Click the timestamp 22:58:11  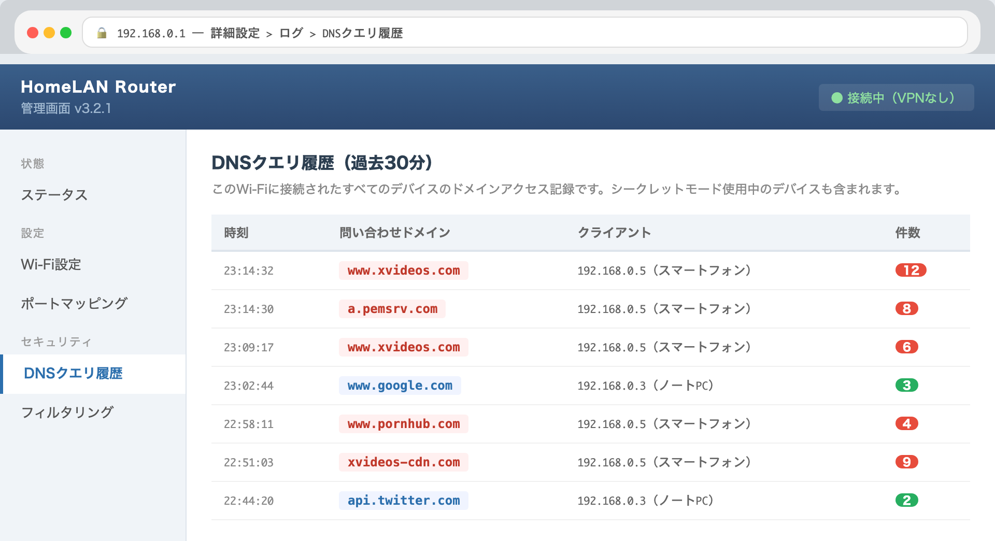coord(249,424)
